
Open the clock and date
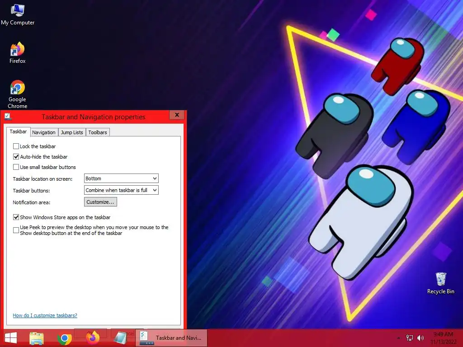pyautogui.click(x=443, y=338)
